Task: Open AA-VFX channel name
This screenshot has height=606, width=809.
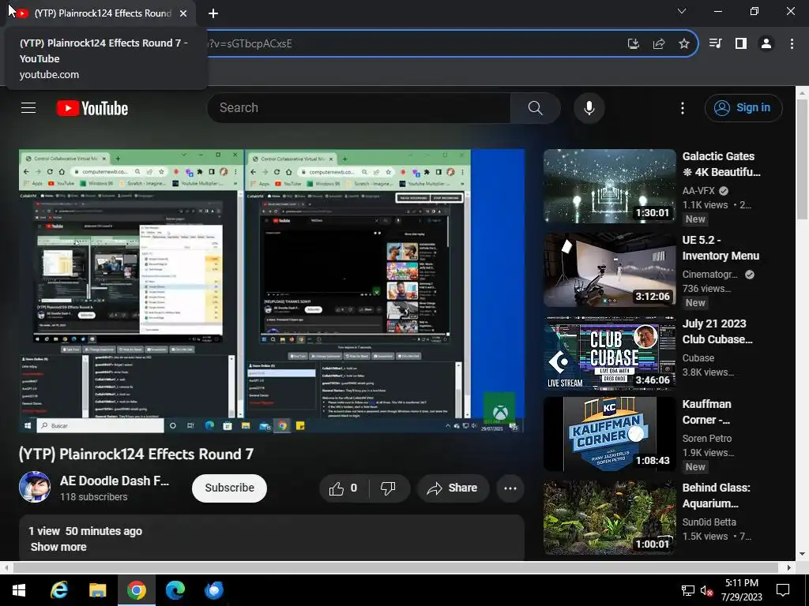Action: click(x=698, y=191)
